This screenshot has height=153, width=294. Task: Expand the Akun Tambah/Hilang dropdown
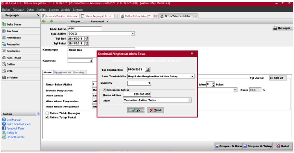pyautogui.click(x=192, y=76)
